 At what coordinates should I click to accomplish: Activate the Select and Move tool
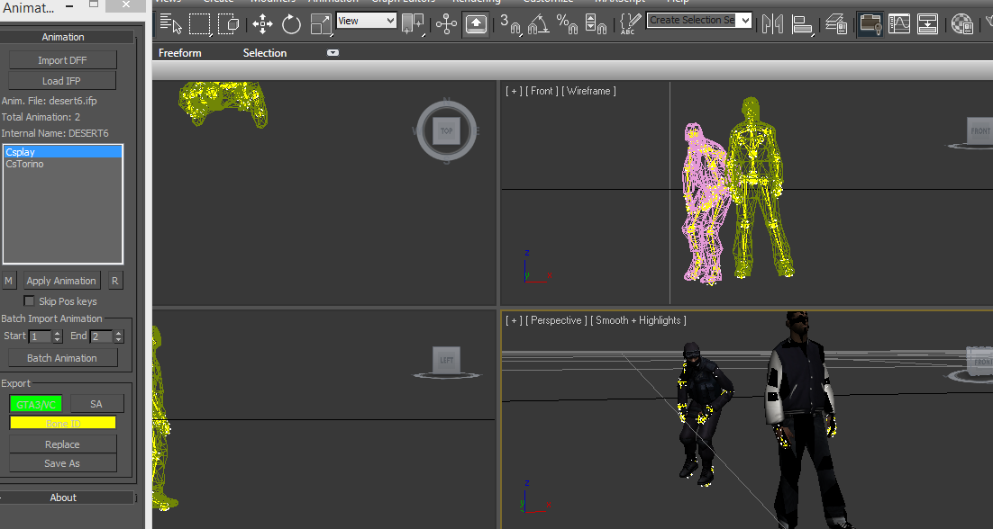click(x=262, y=24)
